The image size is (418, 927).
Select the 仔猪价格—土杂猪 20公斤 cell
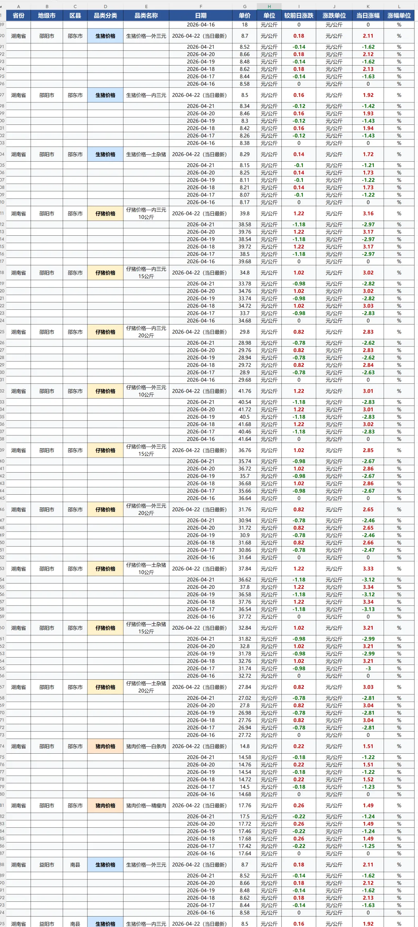click(x=146, y=687)
